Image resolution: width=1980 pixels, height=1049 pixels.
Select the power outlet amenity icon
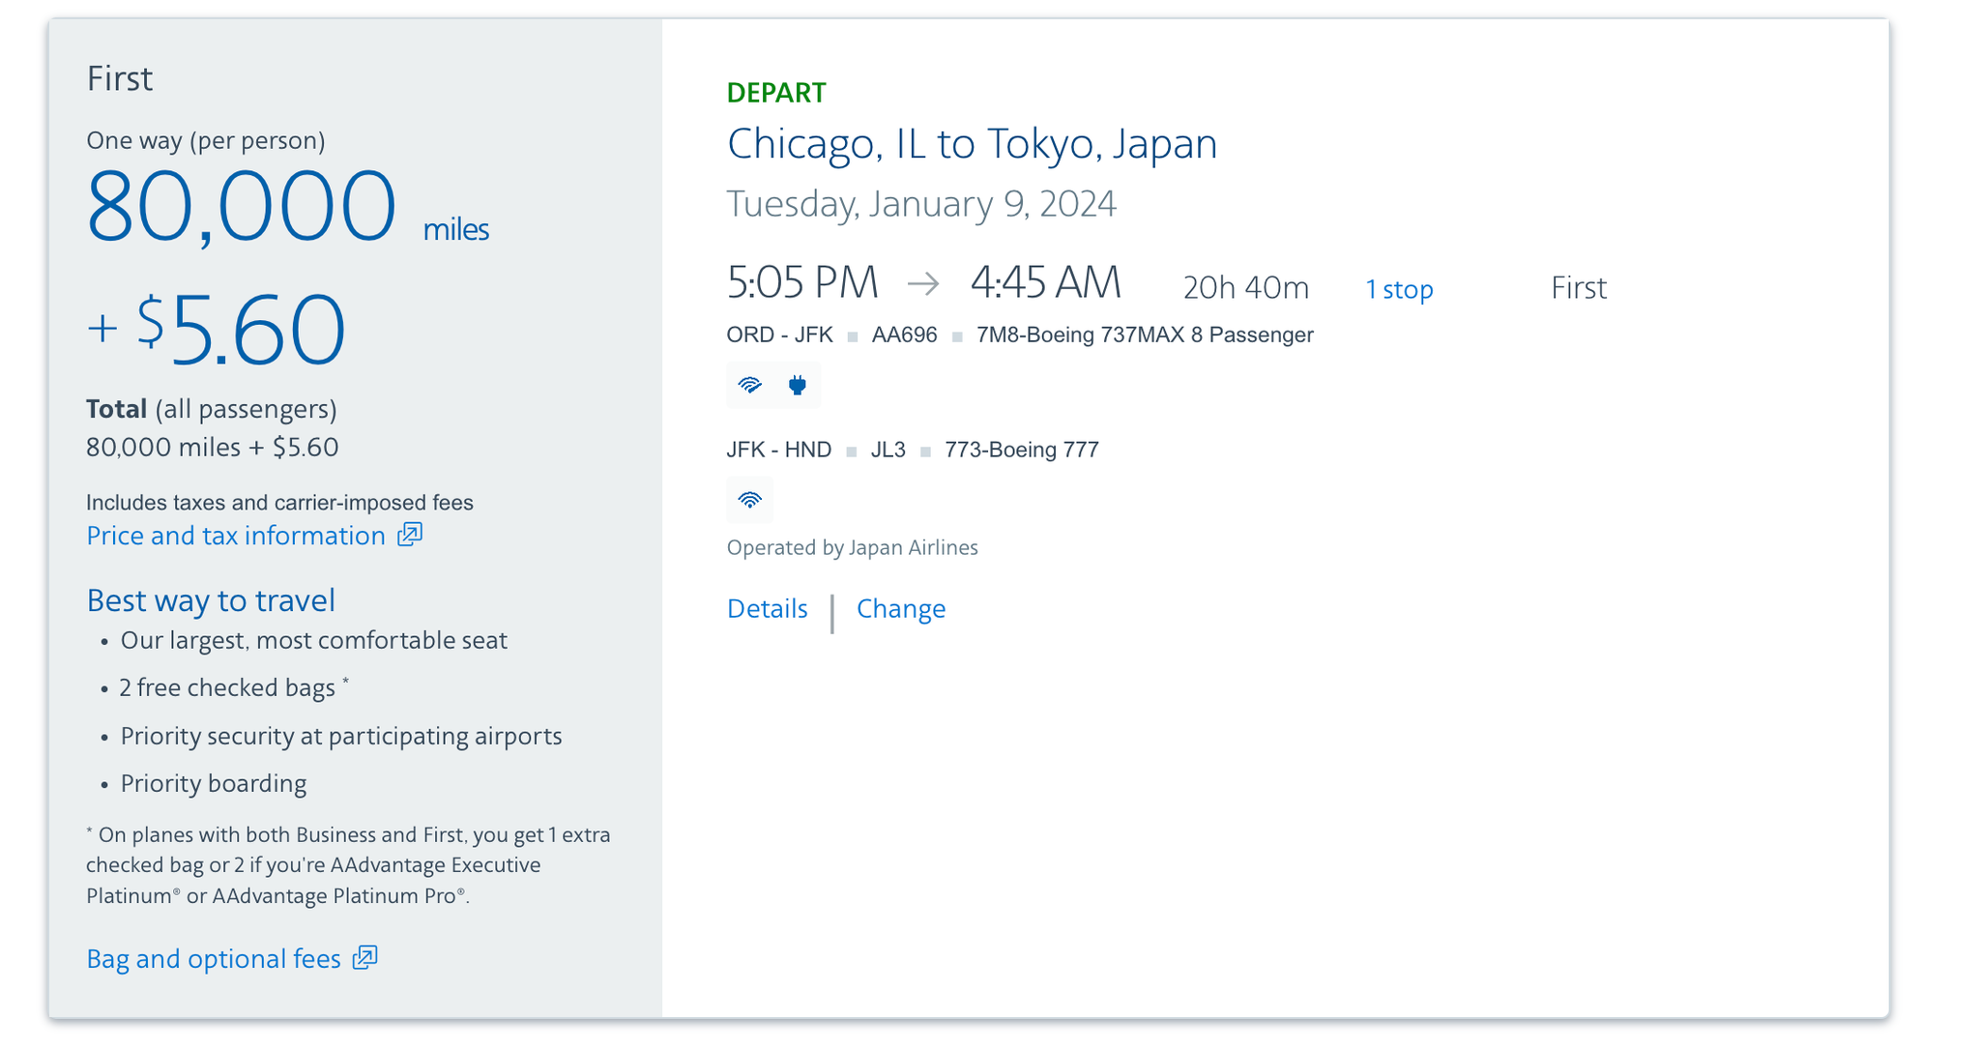tap(797, 385)
